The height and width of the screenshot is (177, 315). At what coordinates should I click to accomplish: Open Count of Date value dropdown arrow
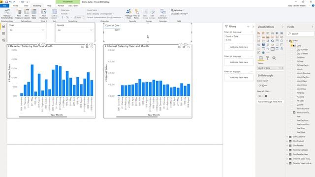tap(280, 68)
